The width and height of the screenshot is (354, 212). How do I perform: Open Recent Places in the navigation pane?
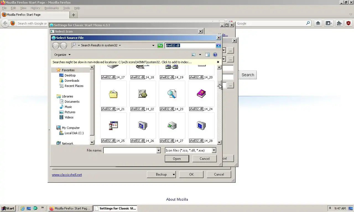(74, 86)
